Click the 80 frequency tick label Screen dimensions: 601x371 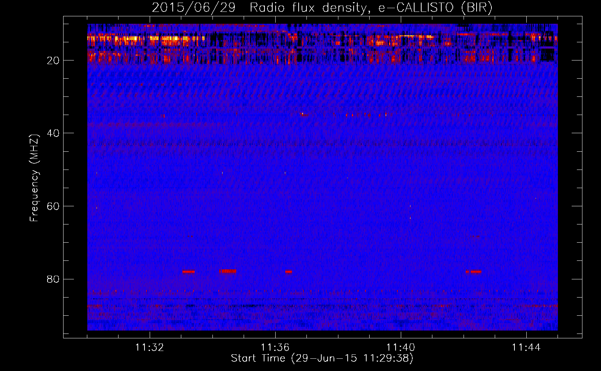(53, 279)
